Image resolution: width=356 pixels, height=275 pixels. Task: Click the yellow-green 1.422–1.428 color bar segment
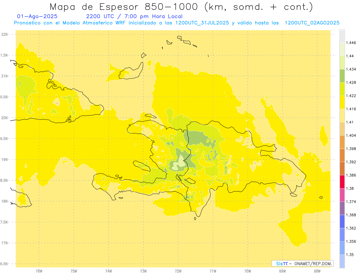[x=342, y=89]
